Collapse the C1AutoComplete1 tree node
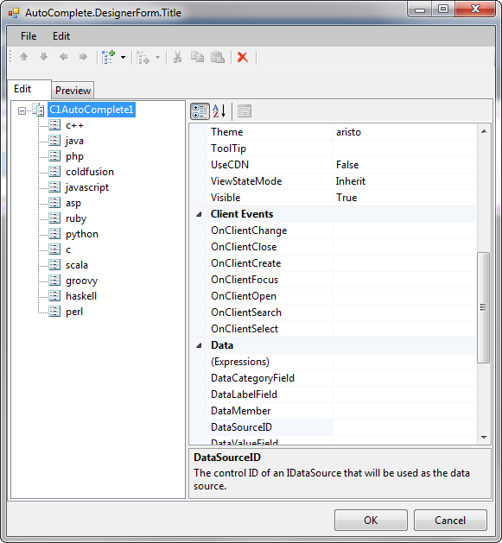 [x=22, y=110]
